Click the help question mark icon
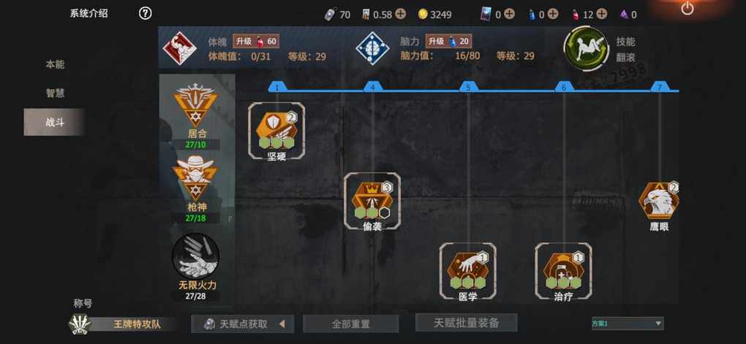Screen dimensions: 746x344 (x=145, y=13)
